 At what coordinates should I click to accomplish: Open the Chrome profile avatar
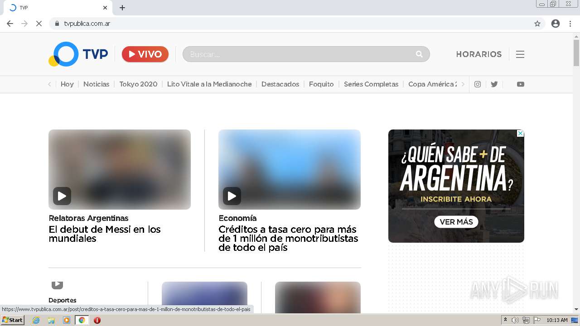click(556, 24)
